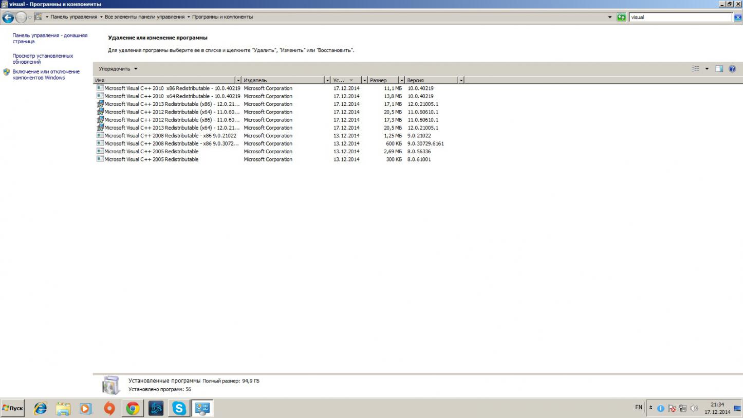Open the Пуск start menu

[13, 408]
